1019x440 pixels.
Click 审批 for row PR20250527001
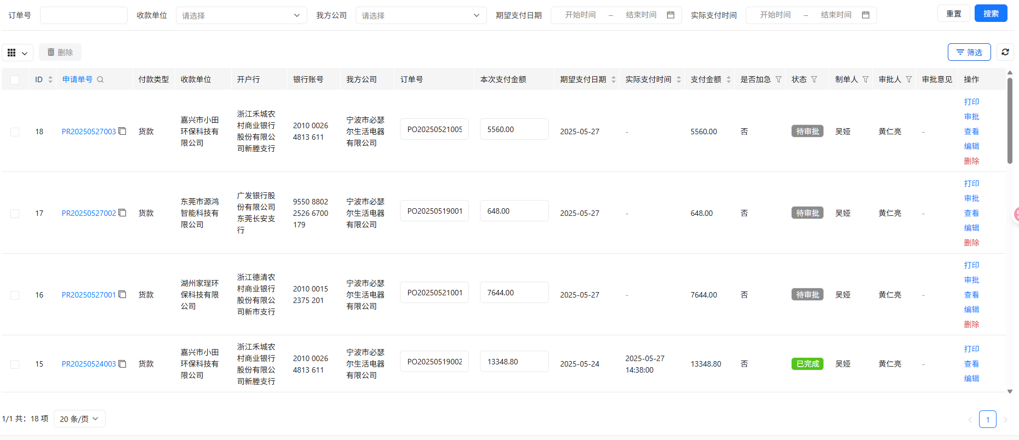point(971,280)
